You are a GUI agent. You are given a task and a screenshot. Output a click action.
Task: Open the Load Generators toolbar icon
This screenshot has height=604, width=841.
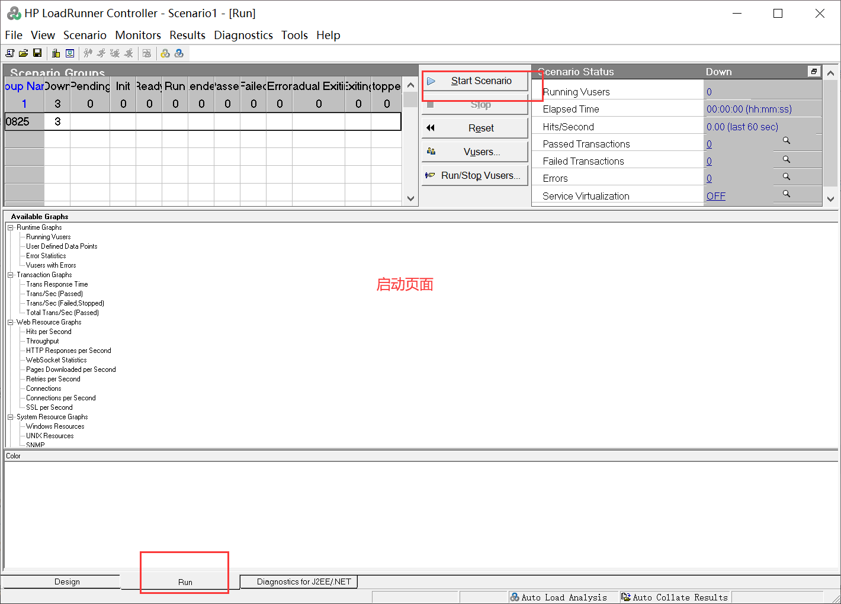[x=56, y=53]
